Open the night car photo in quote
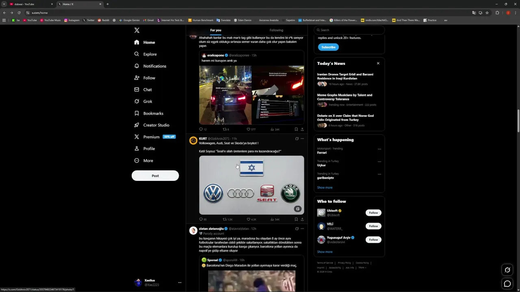The height and width of the screenshot is (292, 520). pyautogui.click(x=225, y=95)
